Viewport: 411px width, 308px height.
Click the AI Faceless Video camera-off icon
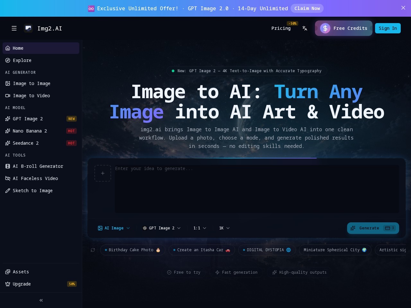tap(8, 178)
